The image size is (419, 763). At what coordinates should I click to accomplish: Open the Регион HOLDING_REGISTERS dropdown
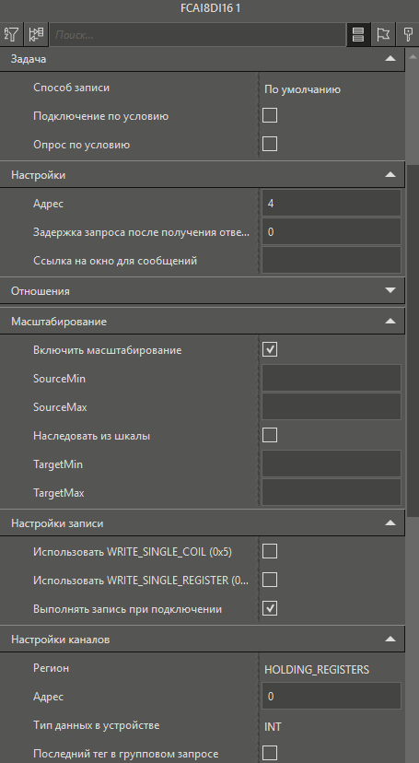tap(332, 670)
